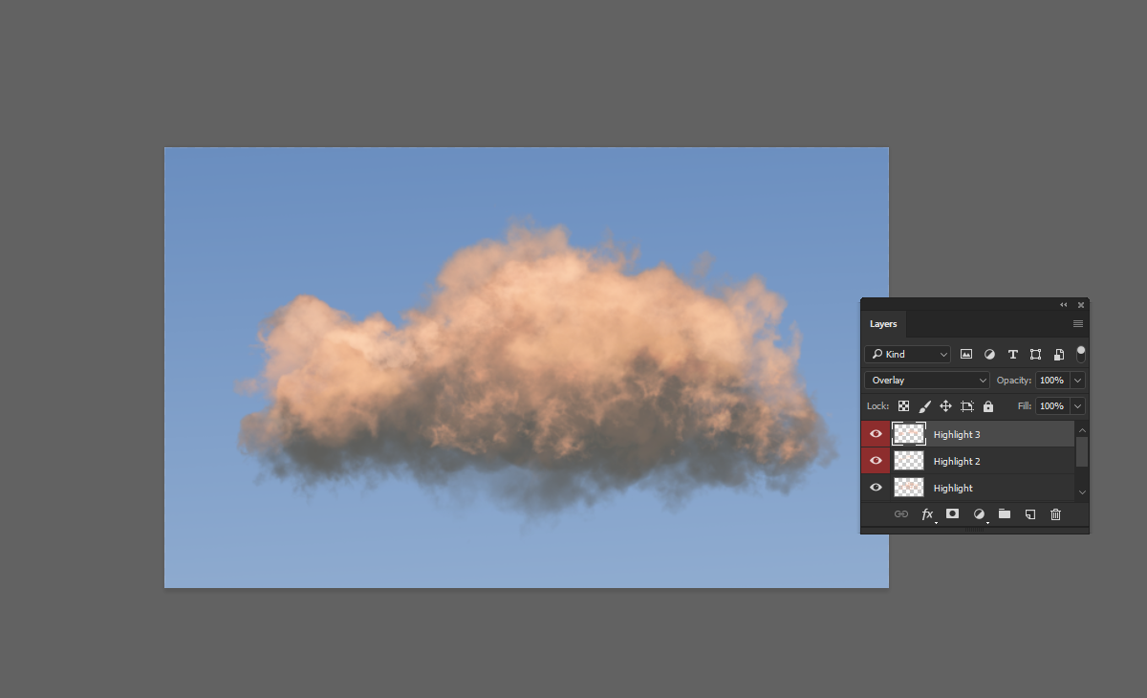This screenshot has height=698, width=1147.
Task: Add a layer mask
Action: pyautogui.click(x=952, y=514)
